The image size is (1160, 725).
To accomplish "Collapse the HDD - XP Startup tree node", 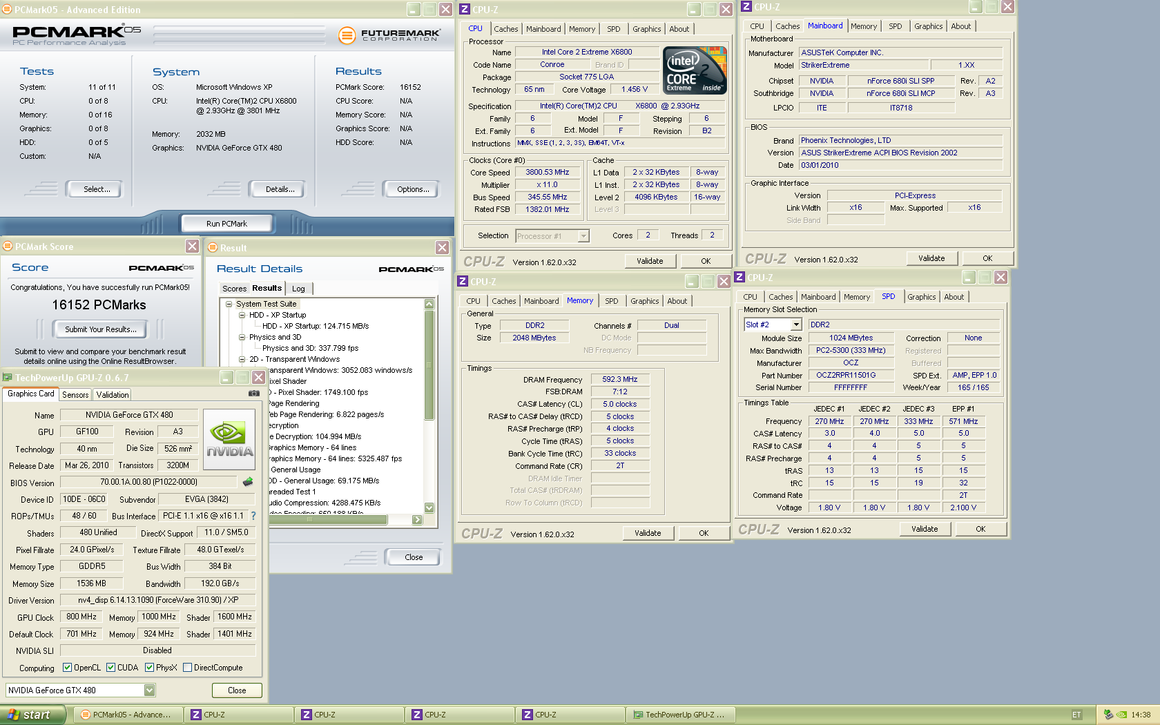I will tap(242, 315).
